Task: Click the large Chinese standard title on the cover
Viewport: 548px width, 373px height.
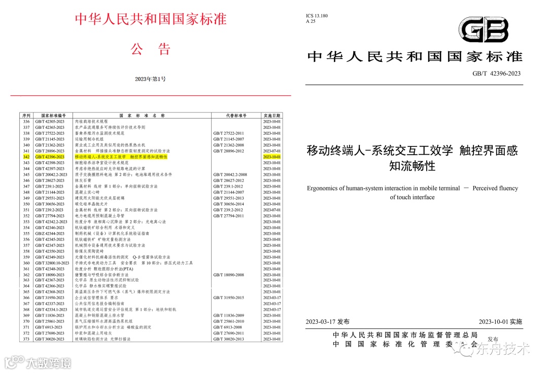Action: (x=413, y=158)
